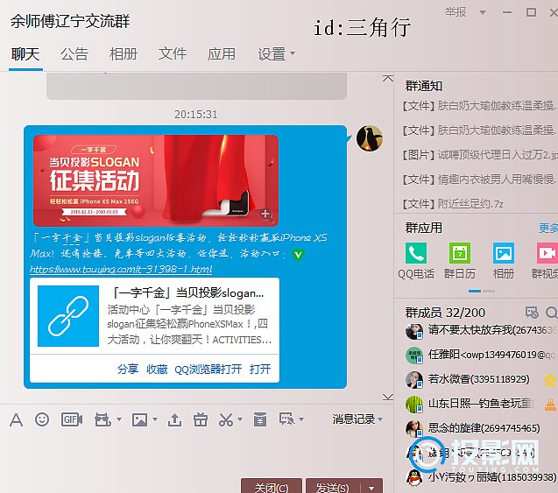Click the gift box icon in toolbar
Viewport: 558px width, 493px height.
201,419
